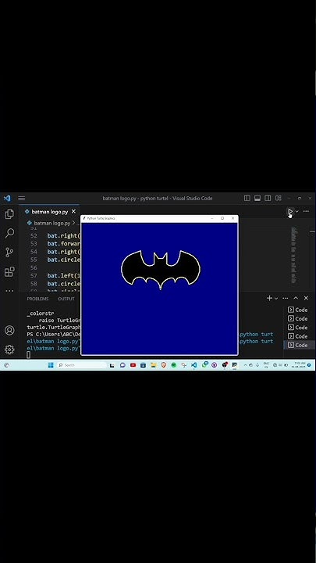The height and width of the screenshot is (563, 316).
Task: Click the bat.forwar code on line 53
Action: (64, 244)
